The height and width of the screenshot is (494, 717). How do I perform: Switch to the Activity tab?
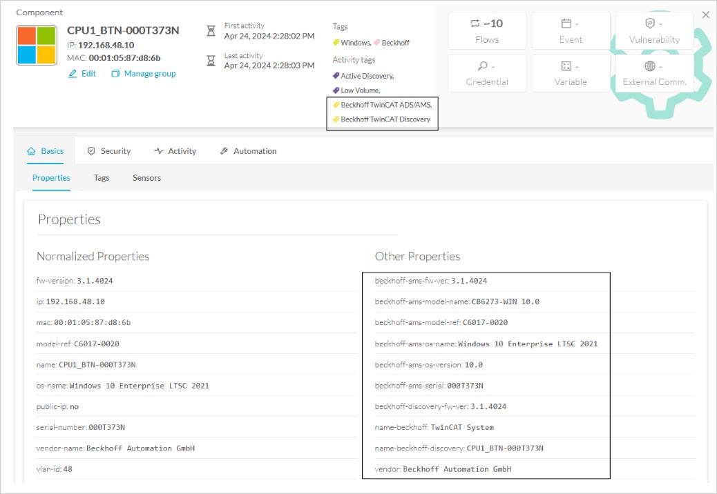[175, 150]
